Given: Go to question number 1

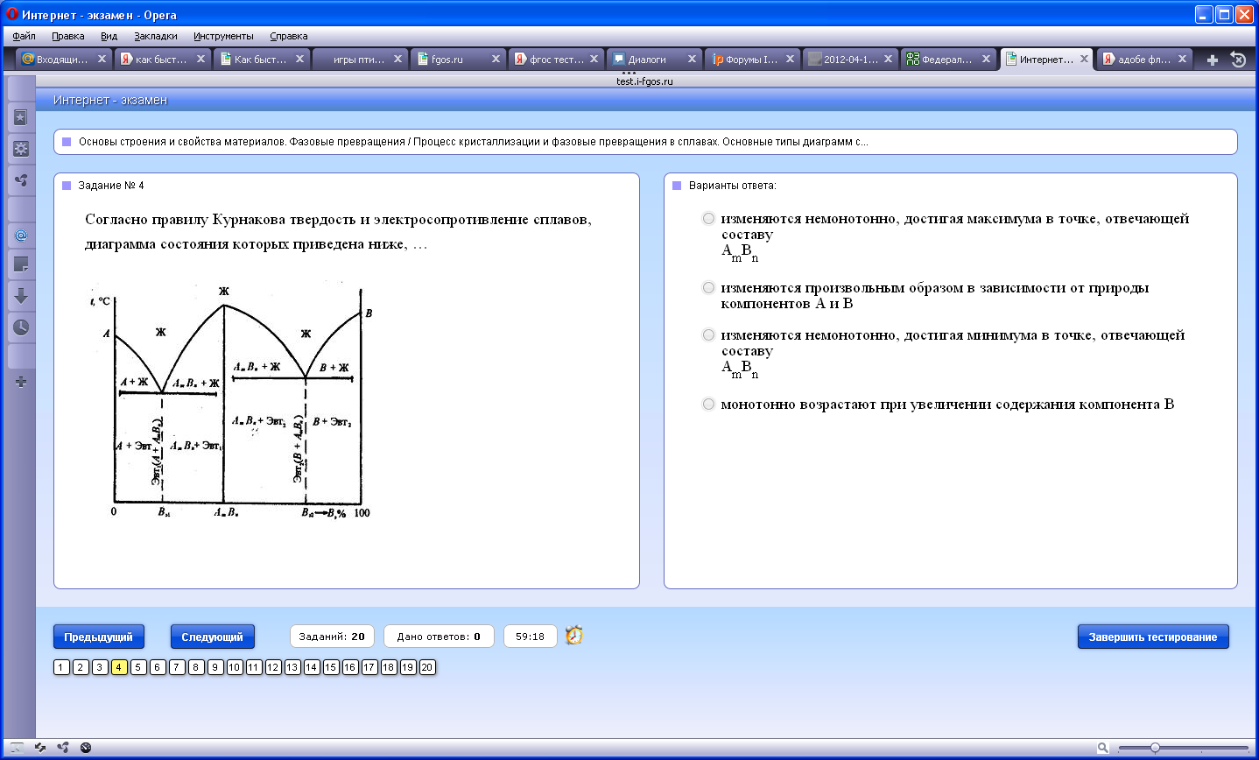Looking at the screenshot, I should pos(61,667).
